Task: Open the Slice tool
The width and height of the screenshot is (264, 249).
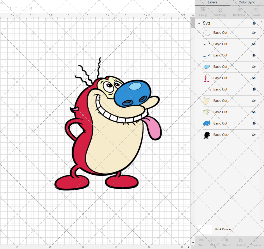Action: (x=201, y=242)
